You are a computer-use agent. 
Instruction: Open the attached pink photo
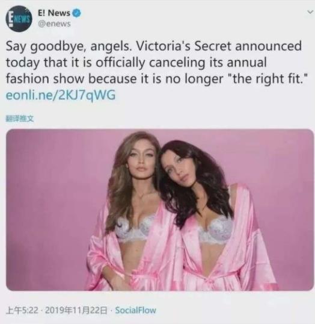(x=160, y=210)
